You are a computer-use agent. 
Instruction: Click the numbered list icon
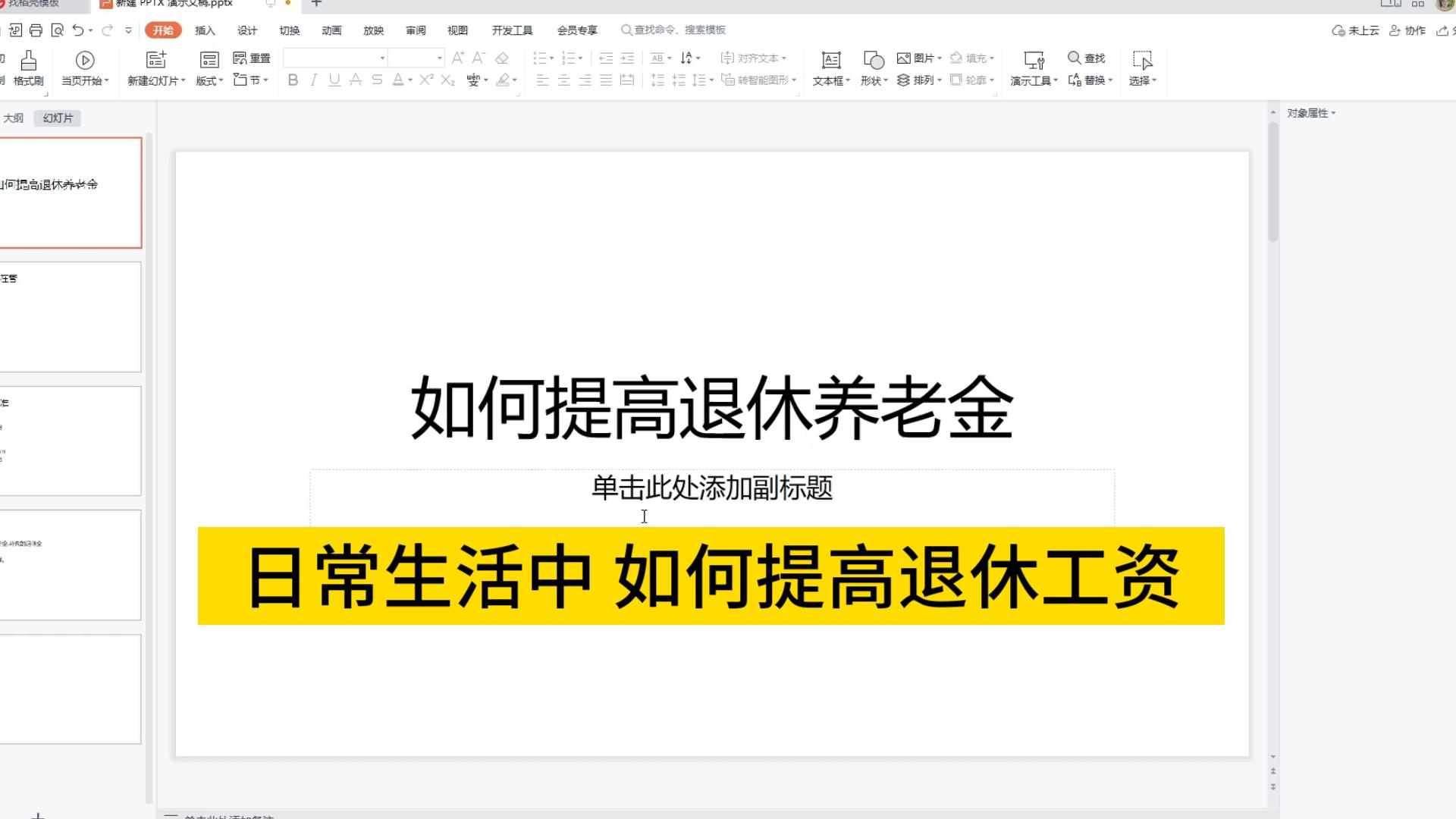point(568,58)
